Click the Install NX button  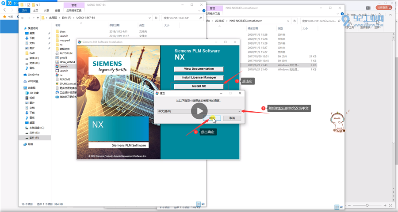point(199,86)
